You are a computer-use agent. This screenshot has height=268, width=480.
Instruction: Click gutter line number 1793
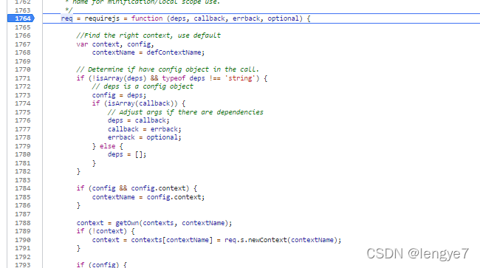[23, 265]
